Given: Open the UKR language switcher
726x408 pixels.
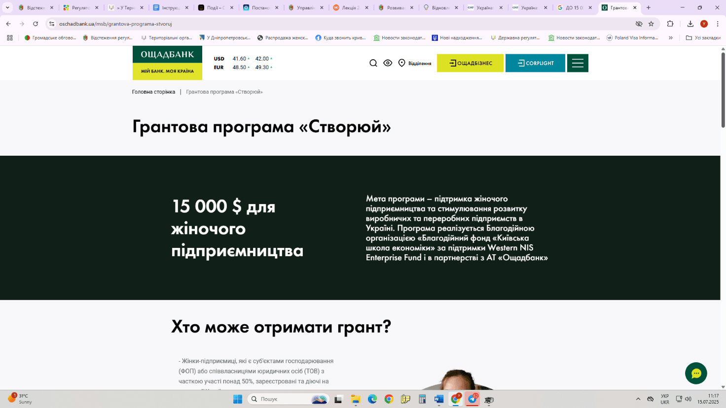Looking at the screenshot, I should [665, 399].
